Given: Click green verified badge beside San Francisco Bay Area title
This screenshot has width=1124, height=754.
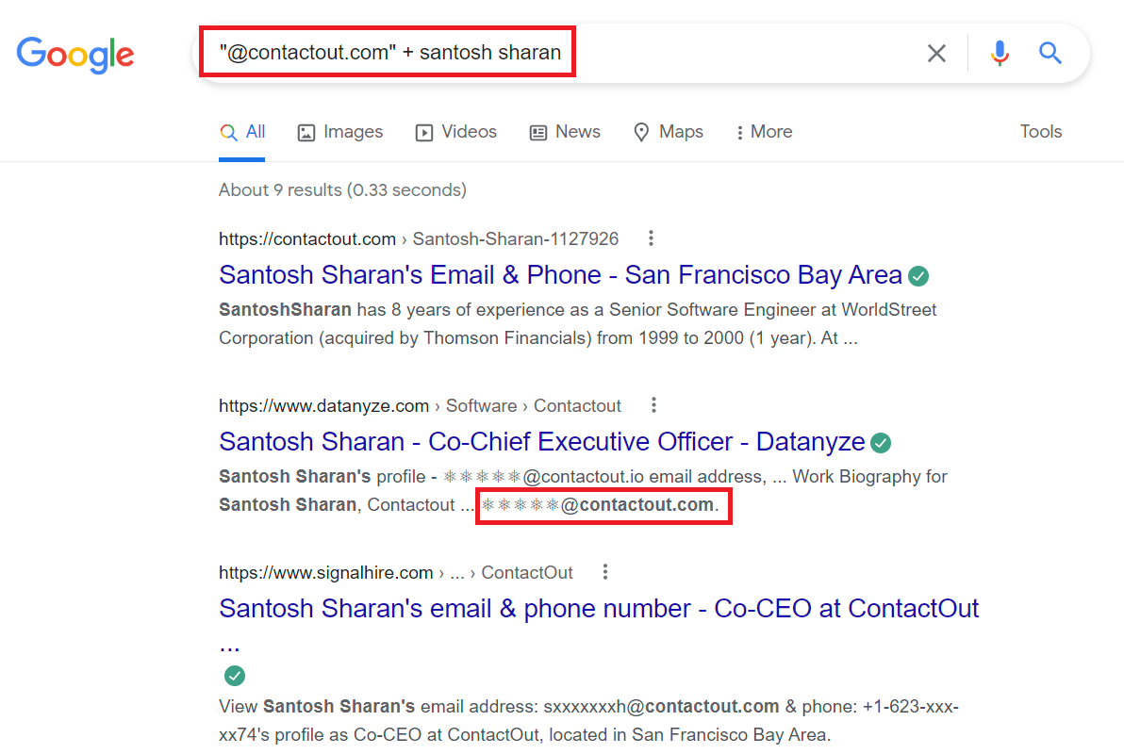Looking at the screenshot, I should tap(918, 276).
